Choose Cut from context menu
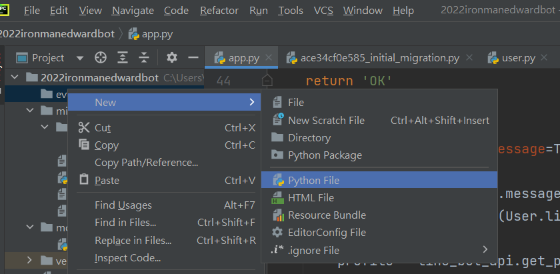The image size is (560, 274). (164, 127)
